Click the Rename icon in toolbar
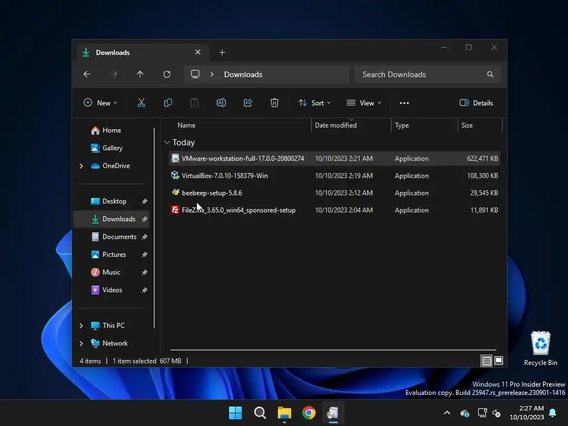 (x=221, y=103)
